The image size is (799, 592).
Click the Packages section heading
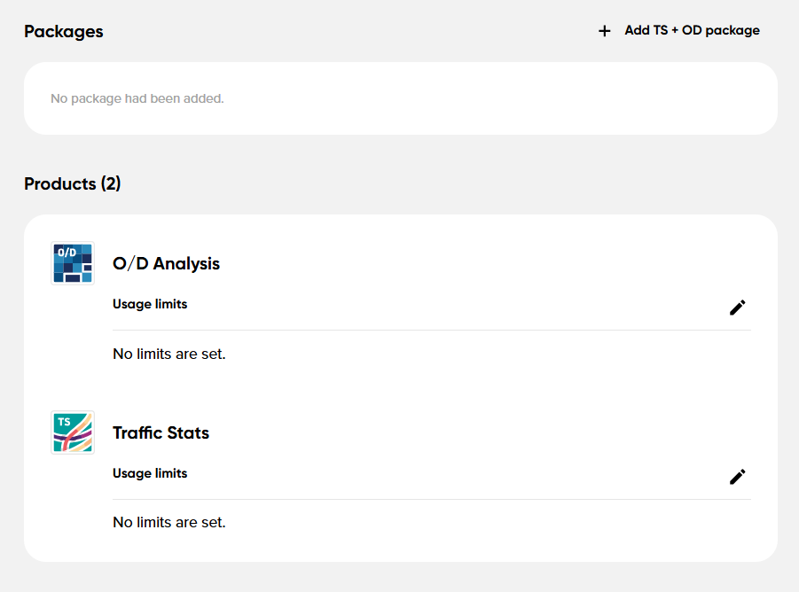[x=64, y=32]
